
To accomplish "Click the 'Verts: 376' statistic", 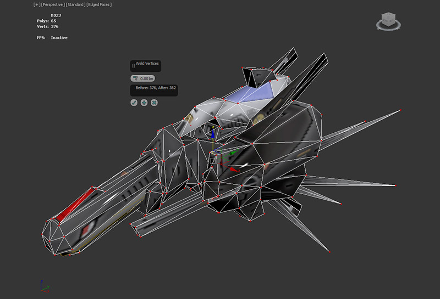I will 48,26.
